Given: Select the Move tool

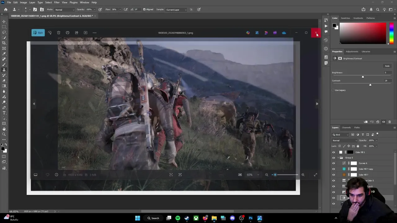Looking at the screenshot, I should [4, 21].
